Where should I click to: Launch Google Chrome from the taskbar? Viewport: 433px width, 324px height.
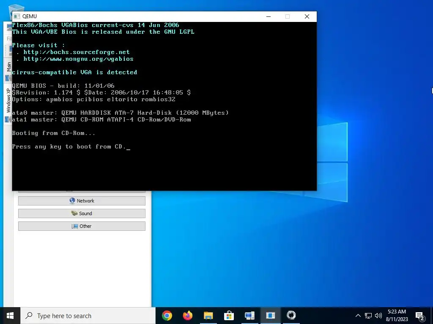tap(167, 316)
